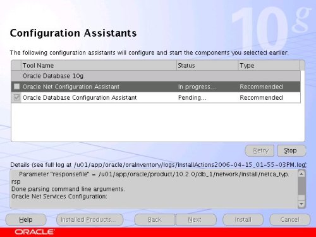Go Back to previous step
This screenshot has width=316, height=237.
click(155, 220)
